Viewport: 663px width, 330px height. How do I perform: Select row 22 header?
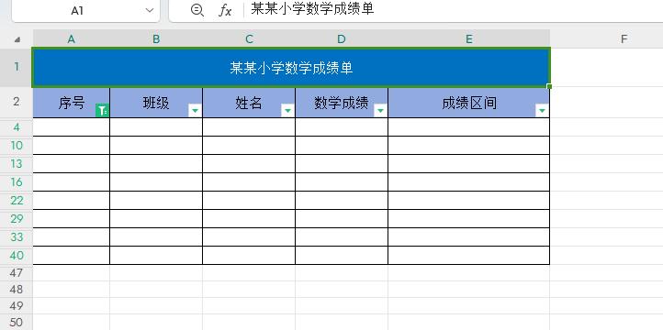pos(17,201)
